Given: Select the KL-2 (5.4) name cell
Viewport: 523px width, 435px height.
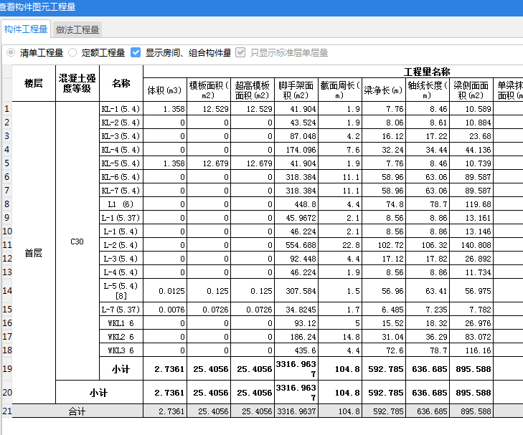Looking at the screenshot, I should click(x=121, y=123).
